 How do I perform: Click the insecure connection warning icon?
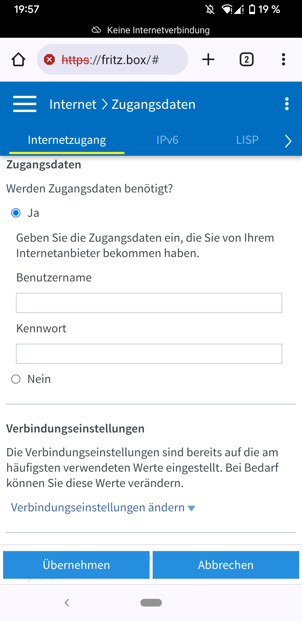click(x=49, y=59)
